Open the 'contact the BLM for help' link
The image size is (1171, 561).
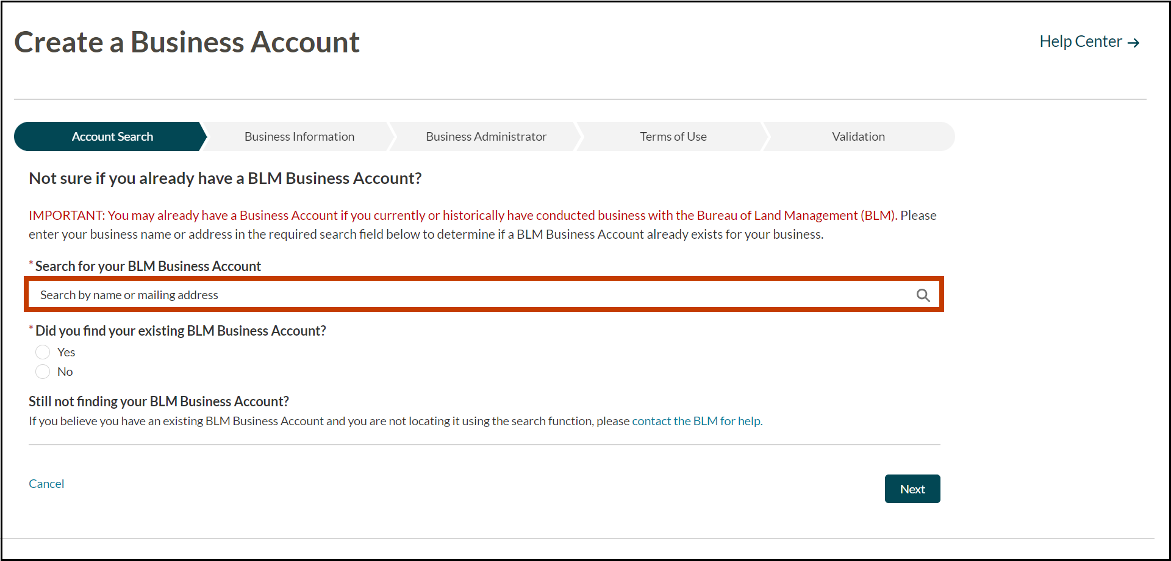click(x=696, y=421)
